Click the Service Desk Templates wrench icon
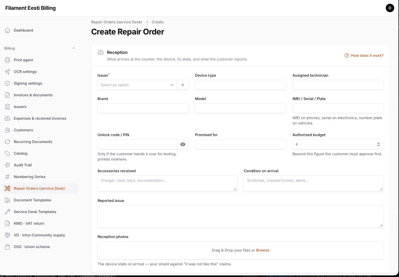This screenshot has height=277, width=399. pos(7,212)
